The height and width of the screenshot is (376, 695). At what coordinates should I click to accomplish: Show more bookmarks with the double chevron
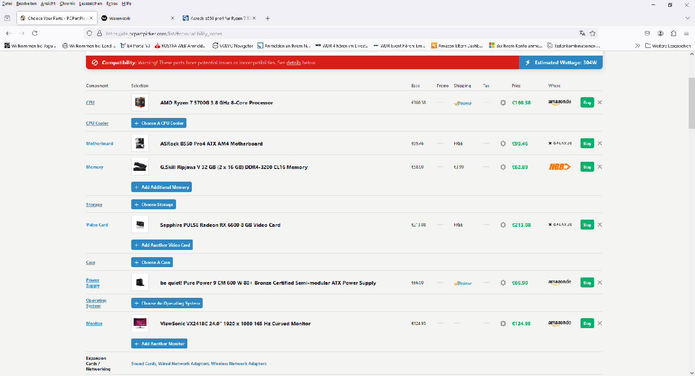pyautogui.click(x=638, y=46)
